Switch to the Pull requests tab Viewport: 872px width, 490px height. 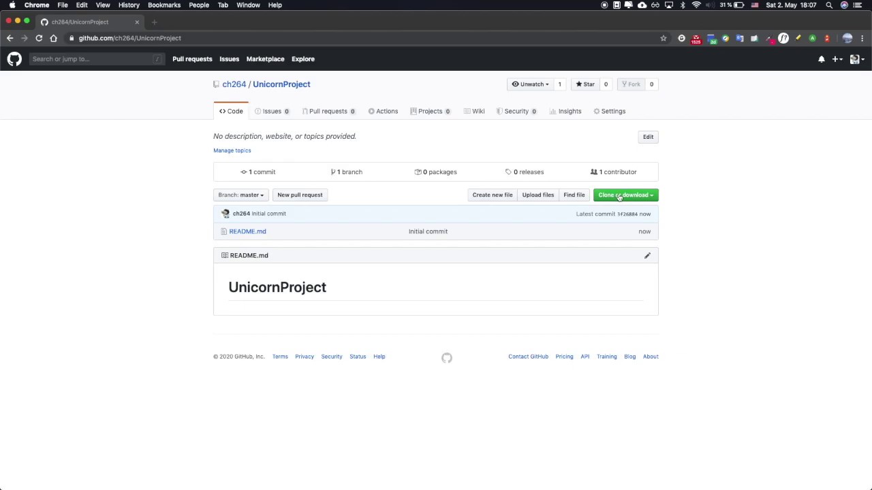328,112
